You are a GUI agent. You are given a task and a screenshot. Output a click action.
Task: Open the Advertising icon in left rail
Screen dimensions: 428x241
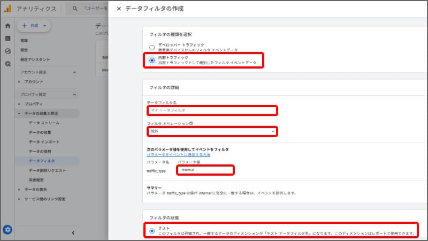coord(7,63)
